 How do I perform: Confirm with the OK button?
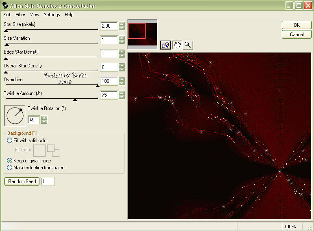[297, 25]
